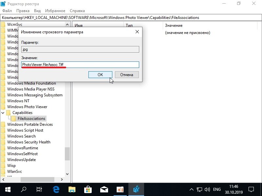Open the clock and date flyout
Image resolution: width=262 pixels, height=196 pixels.
click(234, 189)
